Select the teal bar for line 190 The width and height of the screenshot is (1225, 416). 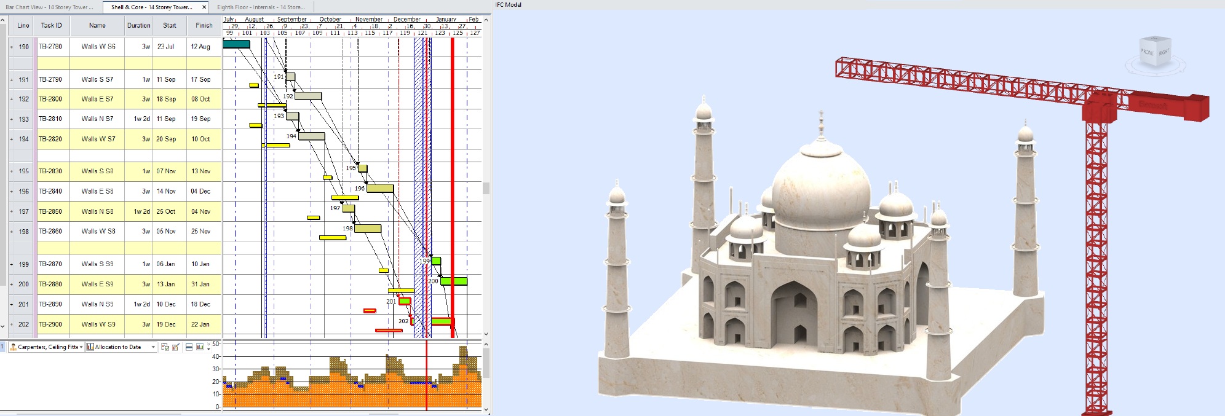pyautogui.click(x=236, y=44)
